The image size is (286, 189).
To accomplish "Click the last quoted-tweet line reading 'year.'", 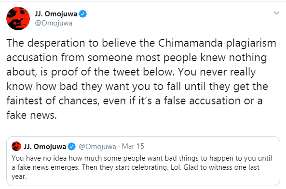I will (19, 176).
